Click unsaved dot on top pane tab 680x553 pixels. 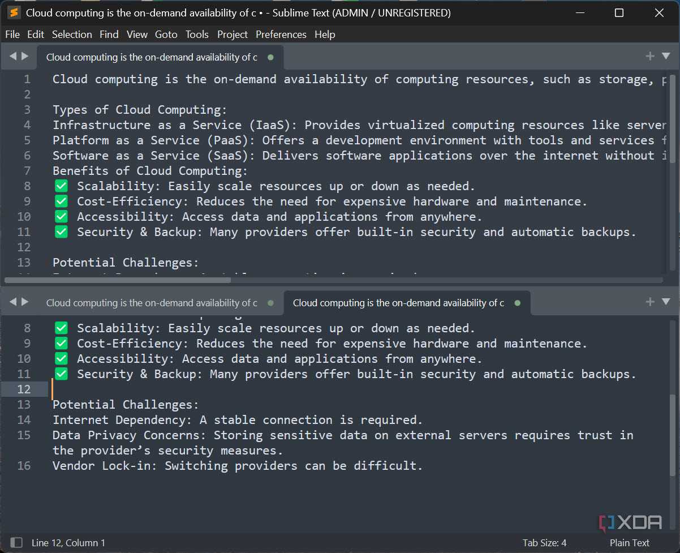tap(270, 57)
